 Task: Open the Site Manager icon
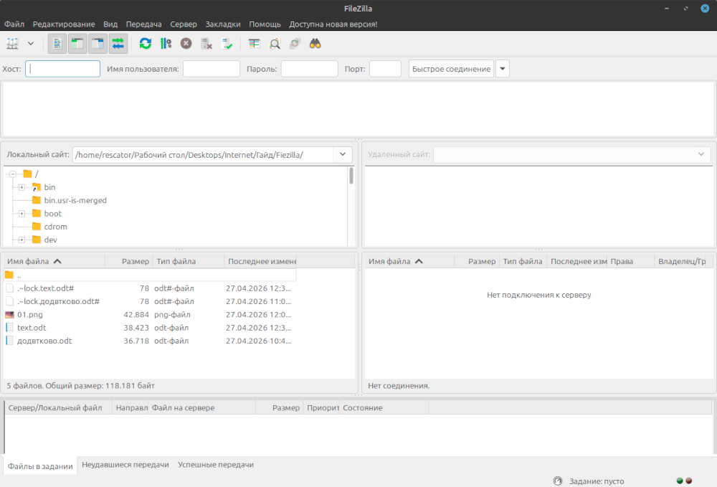pos(12,44)
